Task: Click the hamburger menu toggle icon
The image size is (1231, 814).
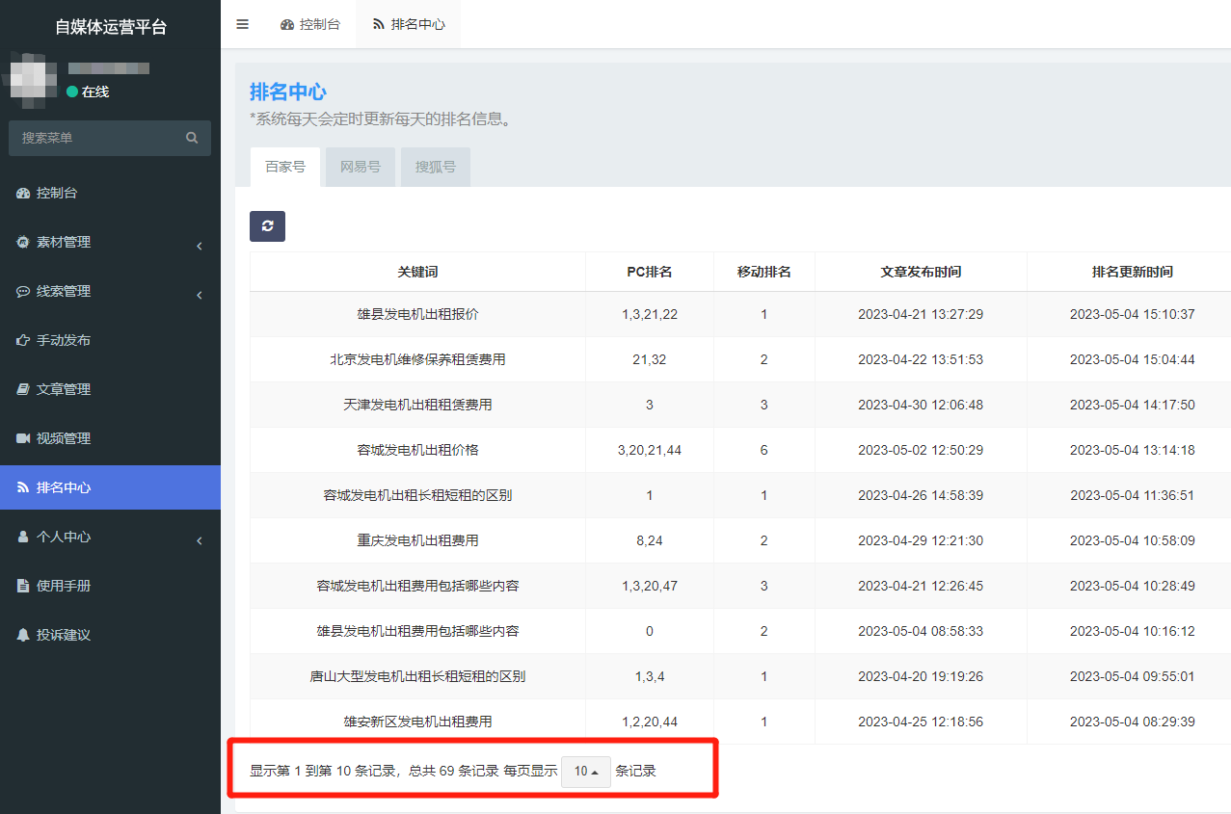Action: coord(242,24)
